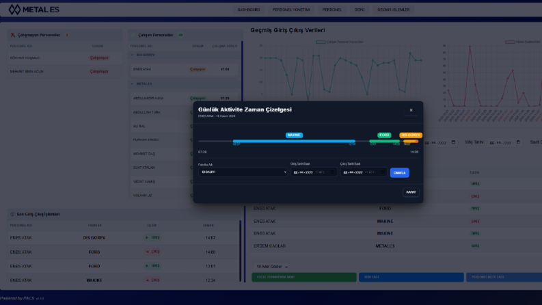Click the Çalışmayan Personeller count badge
Image resolution: width=542 pixels, height=305 pixels.
[x=67, y=35]
